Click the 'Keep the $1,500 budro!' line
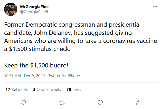 pyautogui.click(x=36, y=65)
